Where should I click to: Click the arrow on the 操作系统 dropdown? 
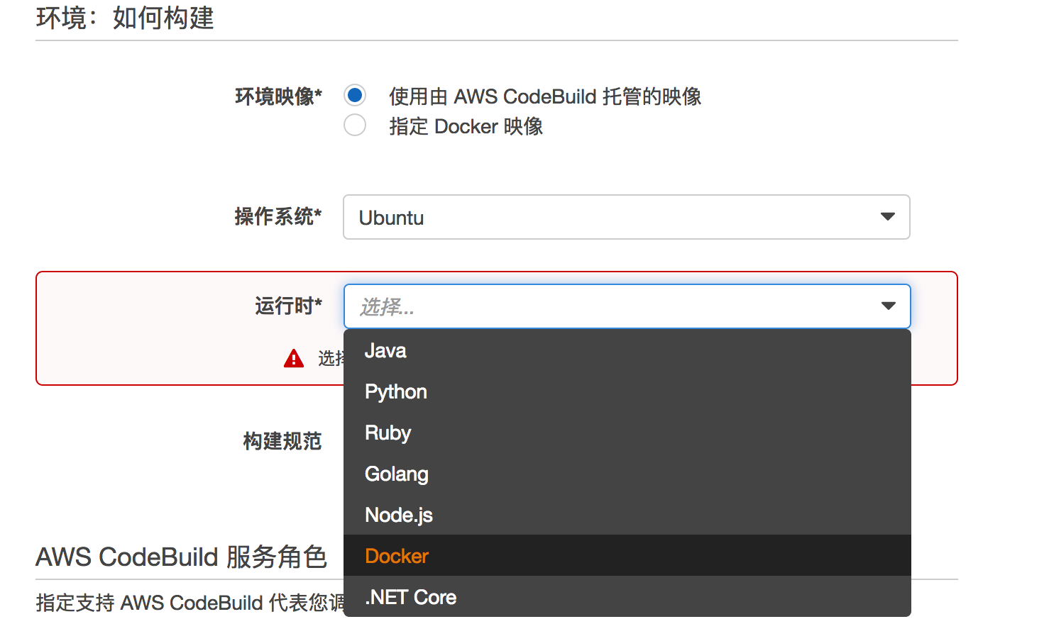coord(887,217)
